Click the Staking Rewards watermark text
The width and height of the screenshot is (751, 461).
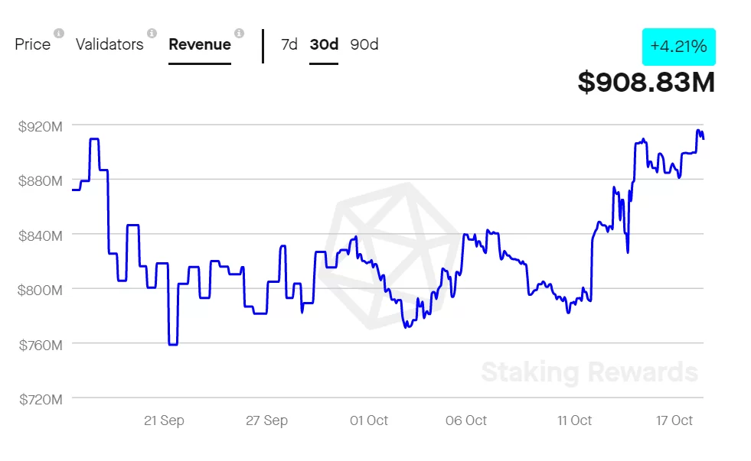(x=589, y=372)
